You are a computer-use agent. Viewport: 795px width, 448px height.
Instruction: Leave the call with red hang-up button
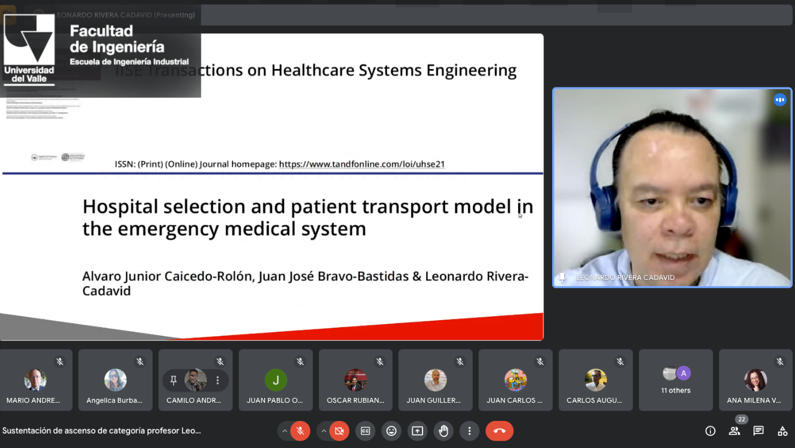[499, 431]
